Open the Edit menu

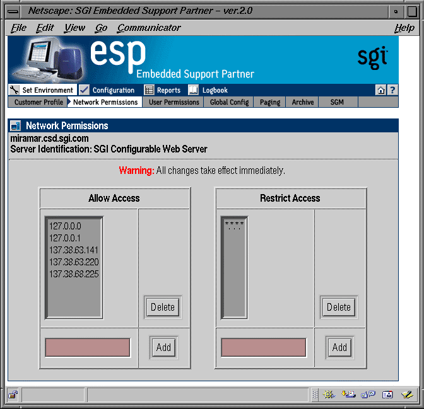[x=45, y=28]
